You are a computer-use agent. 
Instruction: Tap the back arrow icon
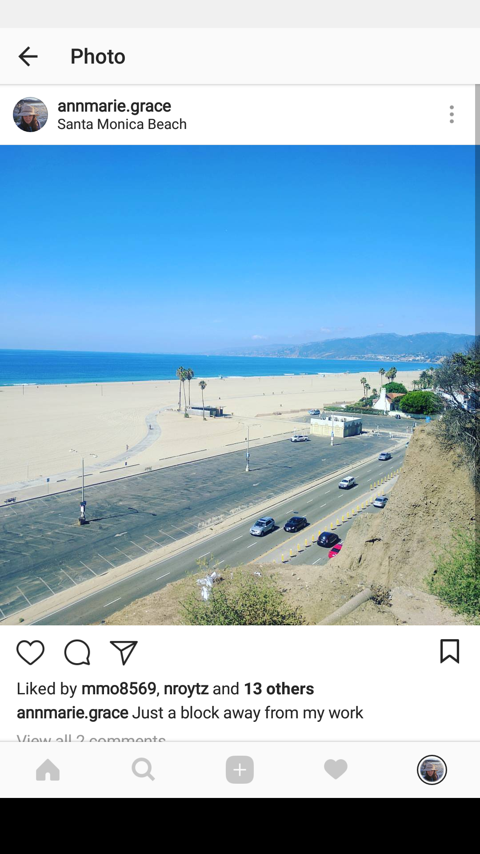pos(28,56)
